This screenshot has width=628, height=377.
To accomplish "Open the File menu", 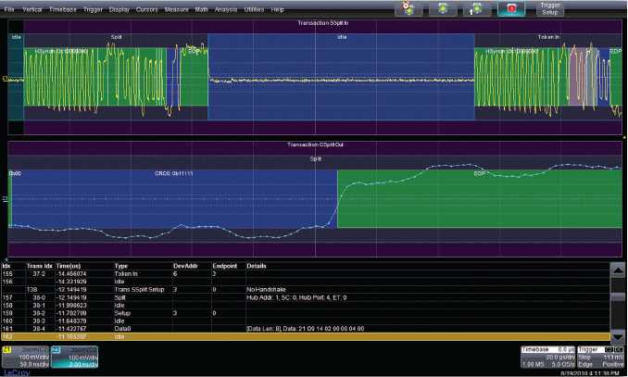I will pos(9,8).
